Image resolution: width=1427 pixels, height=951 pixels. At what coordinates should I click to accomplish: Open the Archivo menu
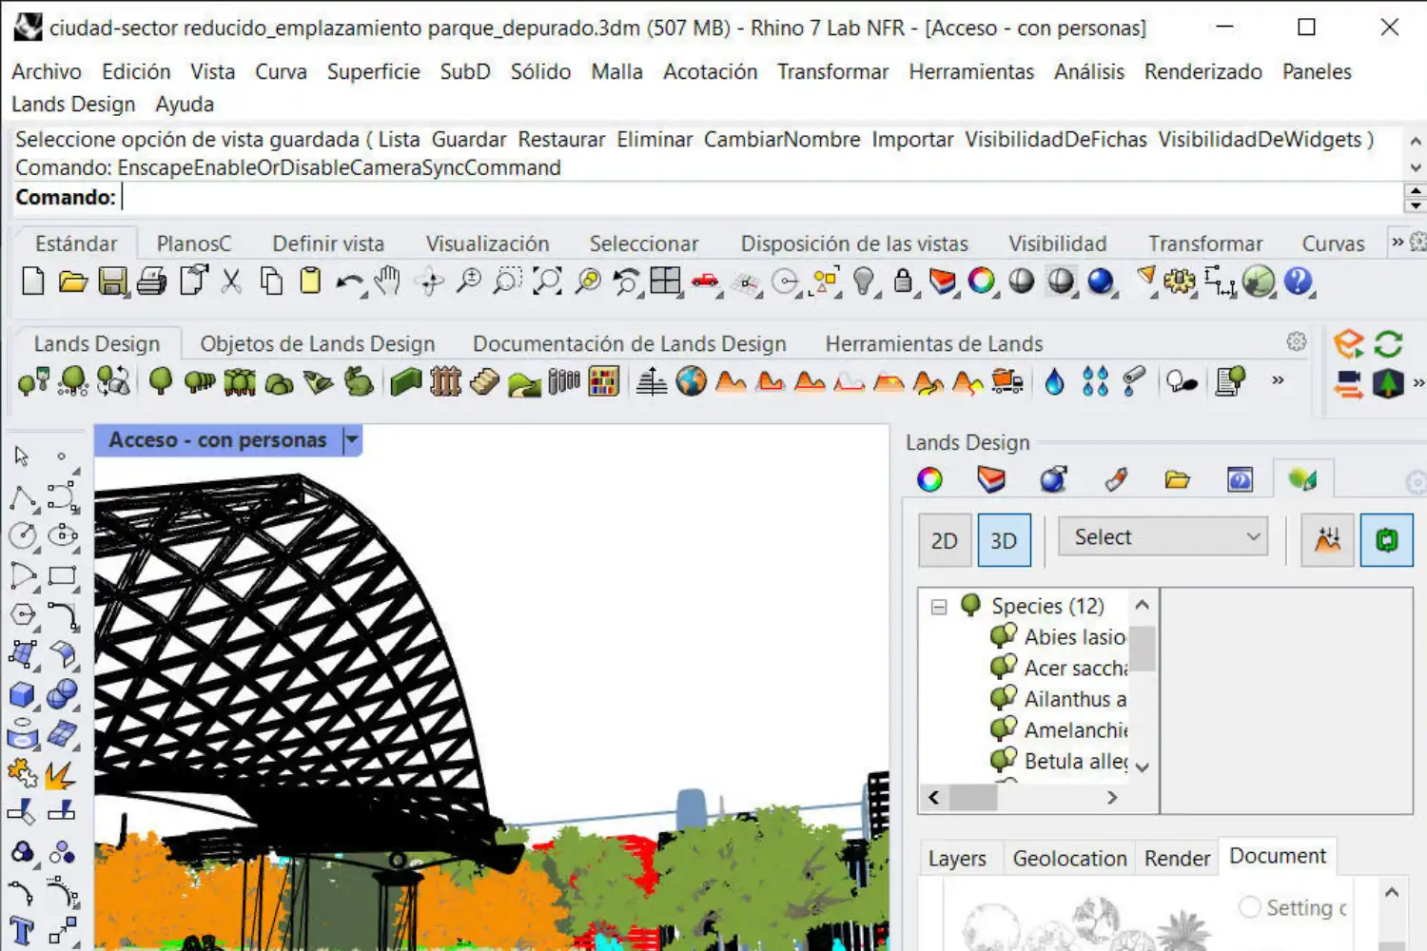click(47, 71)
